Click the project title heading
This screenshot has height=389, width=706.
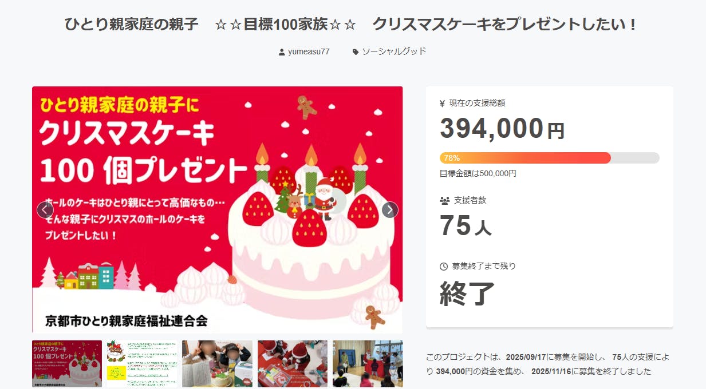tap(350, 25)
